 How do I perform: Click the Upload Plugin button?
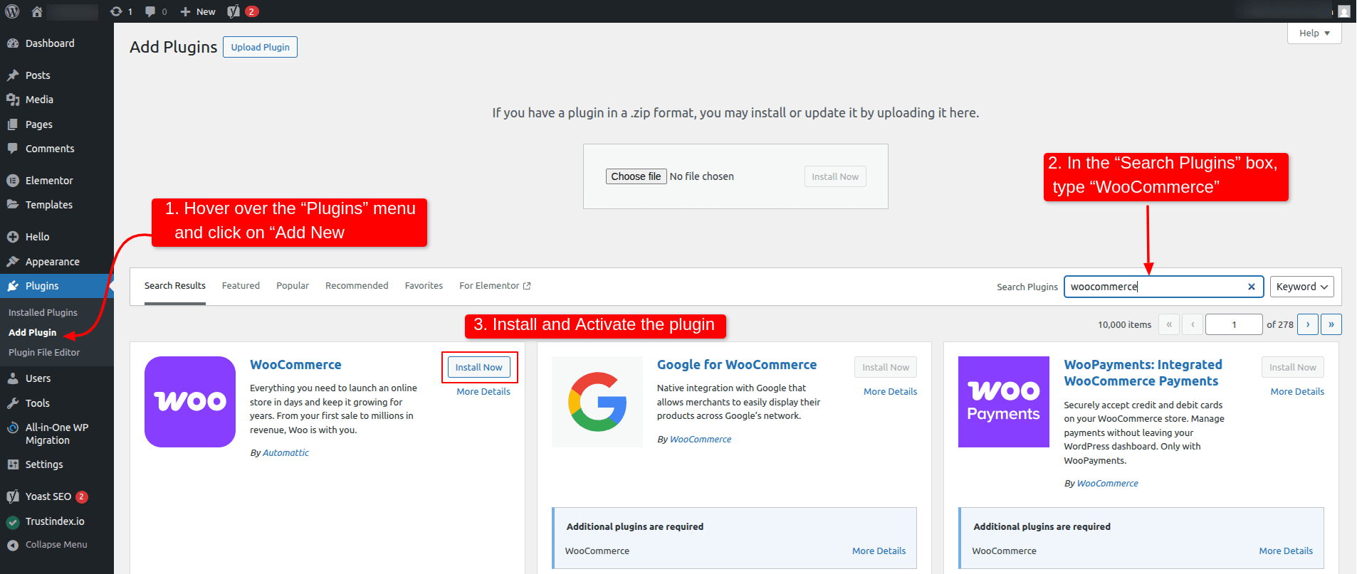point(260,47)
